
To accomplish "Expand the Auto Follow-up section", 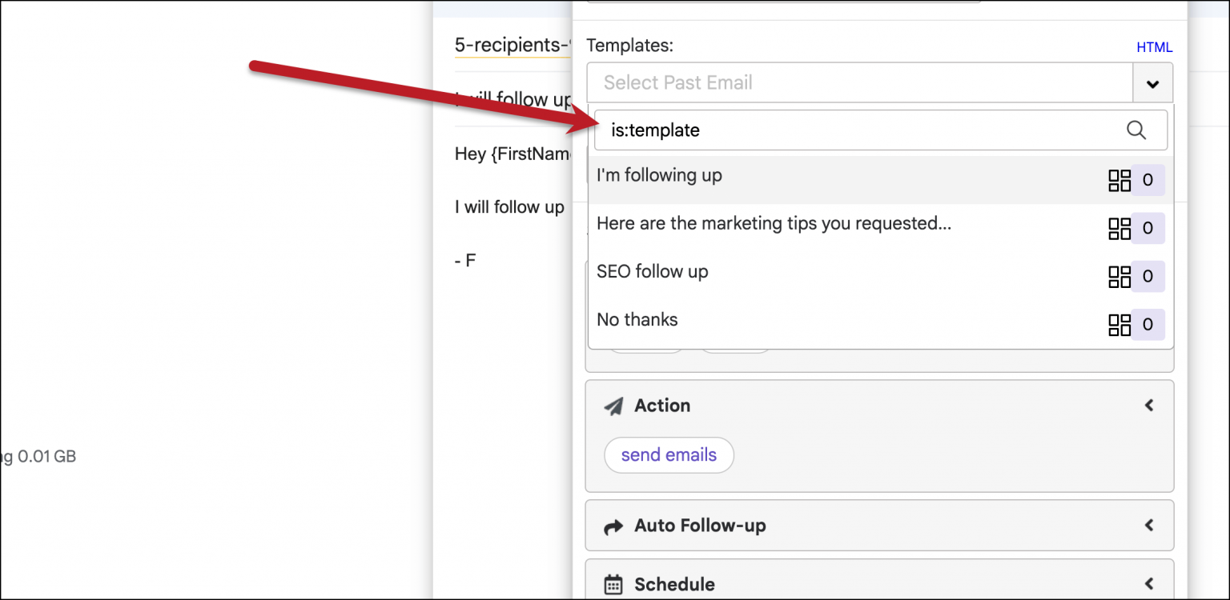I will pos(1149,526).
